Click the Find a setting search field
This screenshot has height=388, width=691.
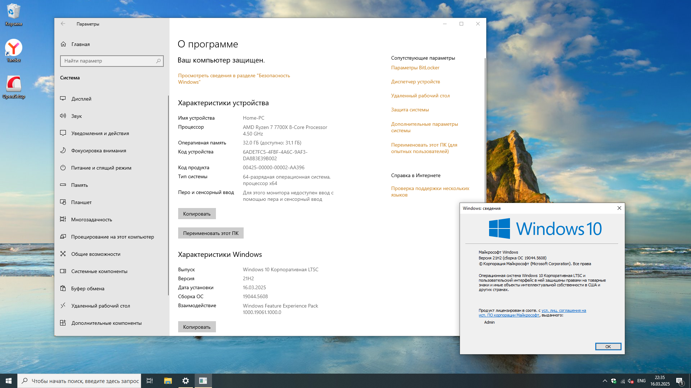(x=109, y=61)
